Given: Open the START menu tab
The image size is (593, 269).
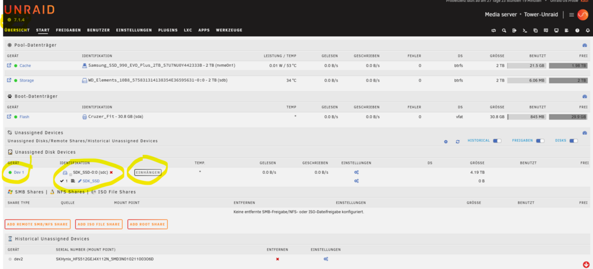Looking at the screenshot, I should tap(43, 30).
